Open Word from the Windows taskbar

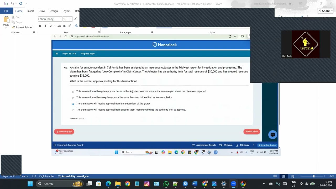(195, 184)
